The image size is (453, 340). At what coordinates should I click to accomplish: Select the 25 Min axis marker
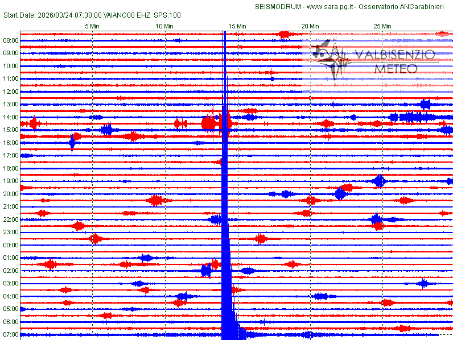pos(382,26)
